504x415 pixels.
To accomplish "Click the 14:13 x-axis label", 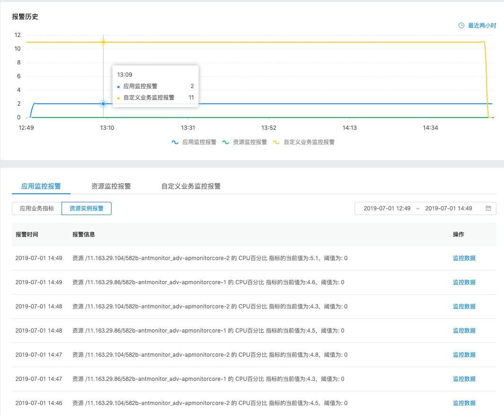I will (349, 128).
